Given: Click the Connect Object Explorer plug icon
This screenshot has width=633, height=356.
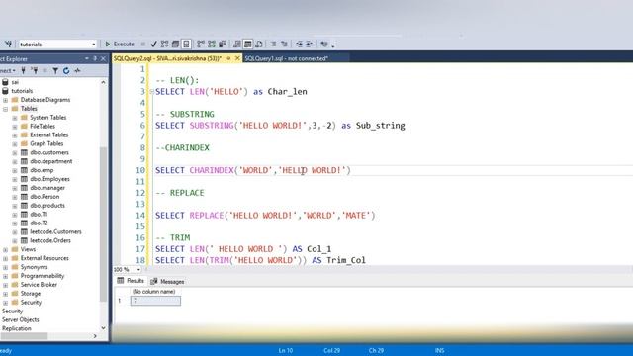Looking at the screenshot, I should coord(24,70).
